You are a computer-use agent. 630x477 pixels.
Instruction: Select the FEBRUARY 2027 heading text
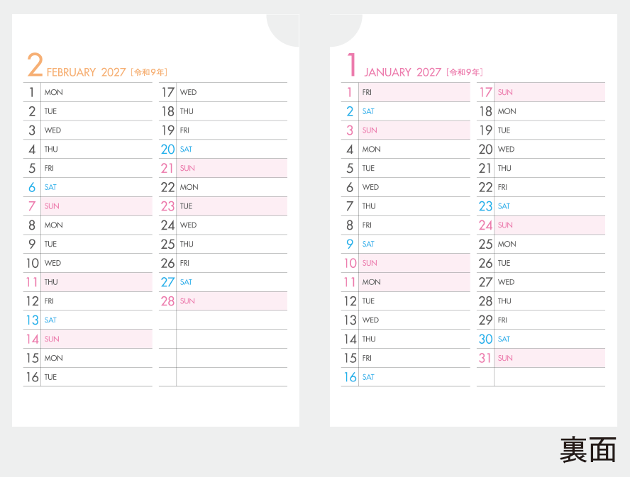86,72
